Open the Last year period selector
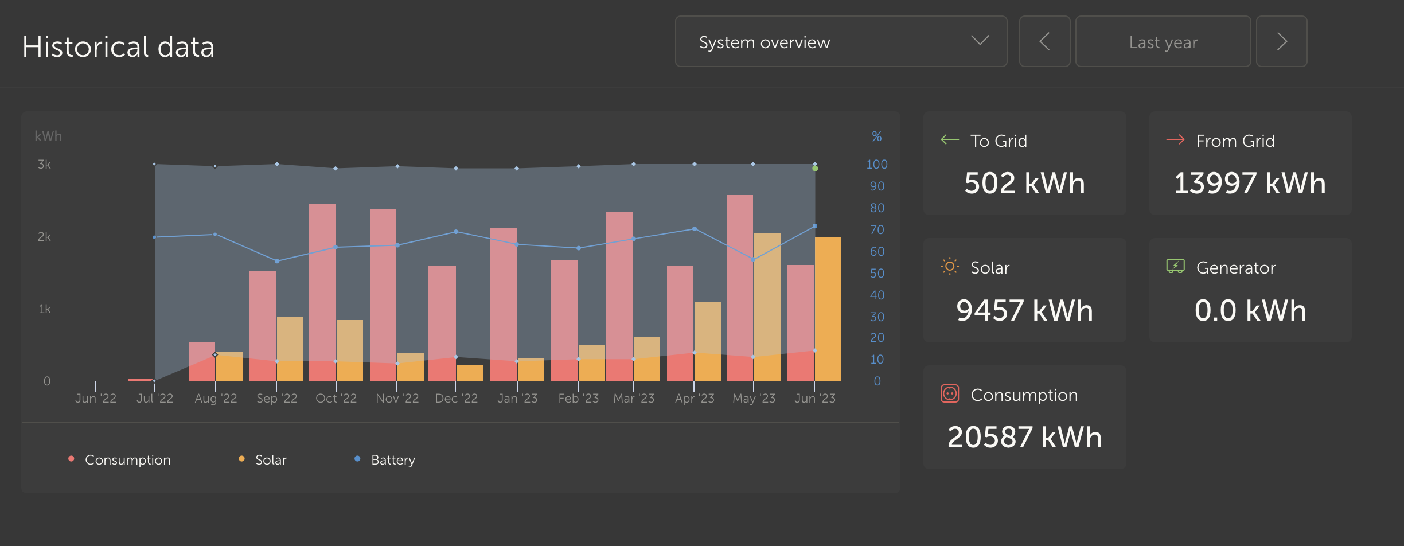Viewport: 1404px width, 546px height. click(x=1163, y=42)
